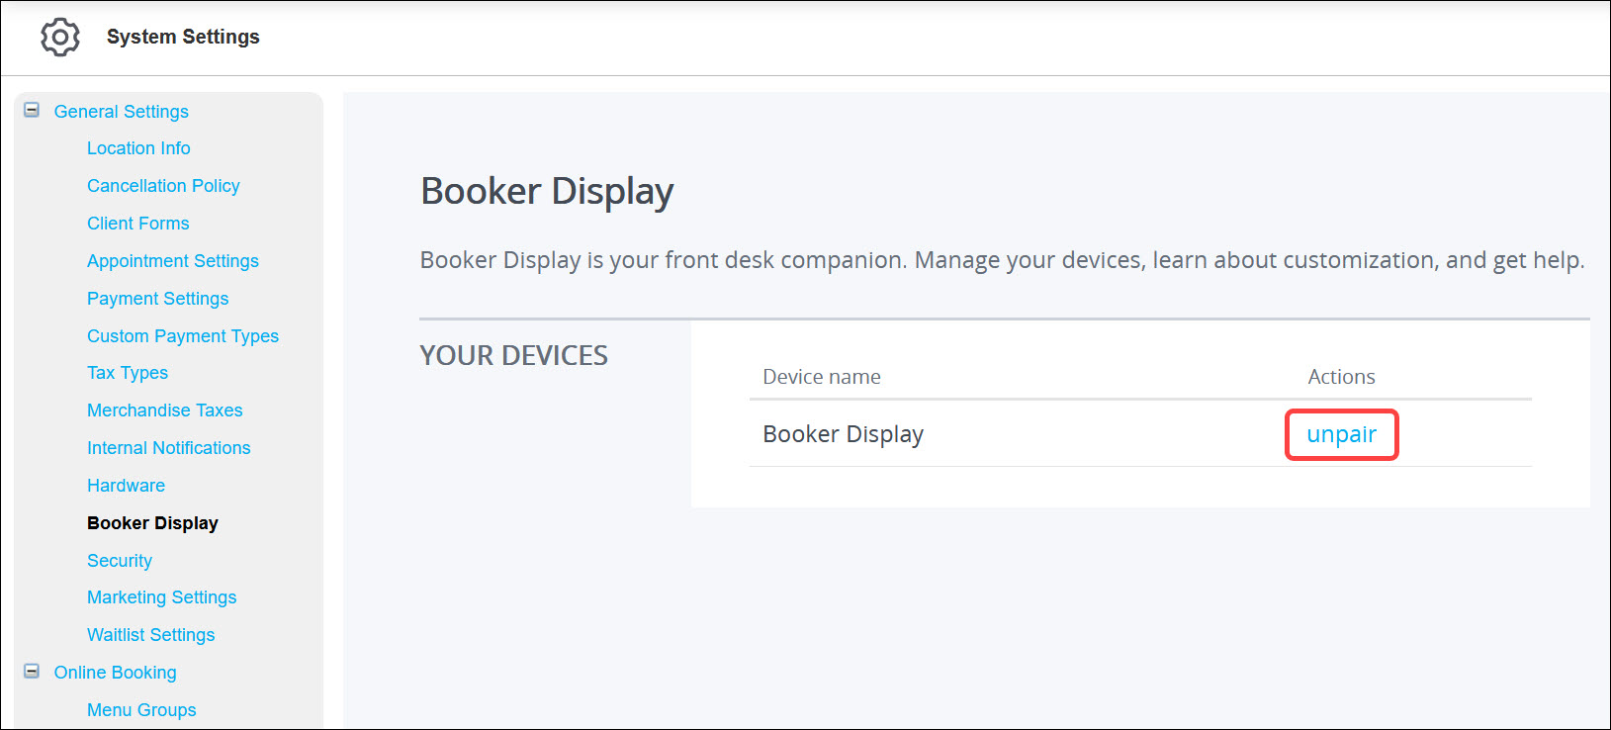Open Waitlist Settings
1611x730 pixels.
(x=150, y=634)
